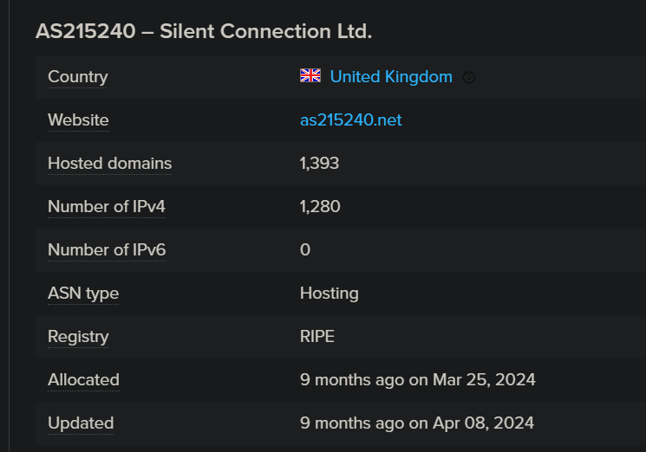This screenshot has width=646, height=452.
Task: Click the IPv6 count value 0
Action: pos(305,249)
